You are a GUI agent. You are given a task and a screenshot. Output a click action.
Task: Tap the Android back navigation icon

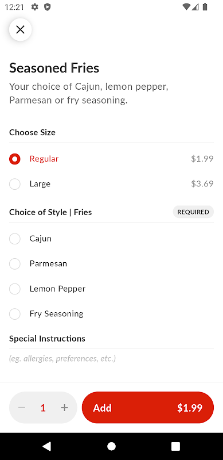(47, 446)
